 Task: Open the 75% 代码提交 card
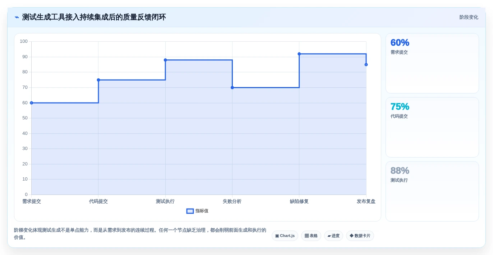pos(432,127)
